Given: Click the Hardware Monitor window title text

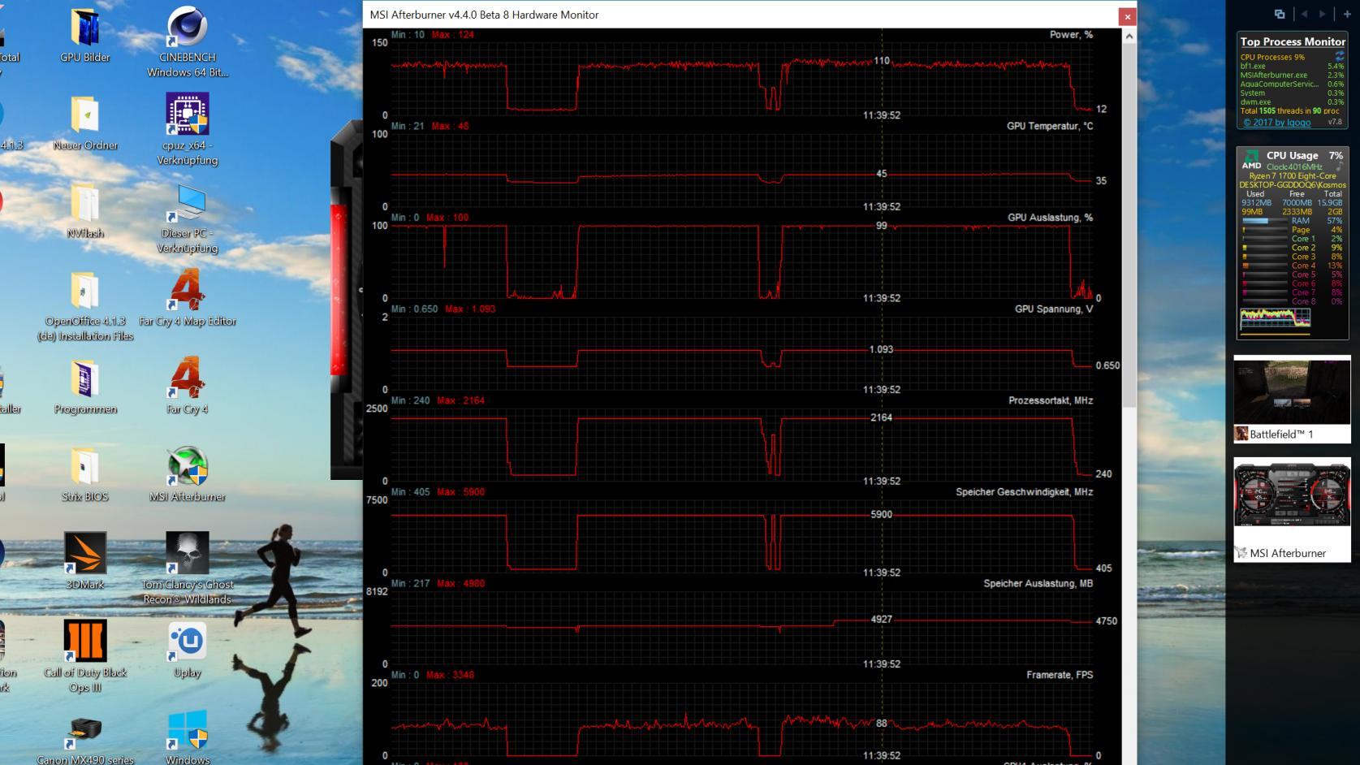Looking at the screenshot, I should pos(484,15).
